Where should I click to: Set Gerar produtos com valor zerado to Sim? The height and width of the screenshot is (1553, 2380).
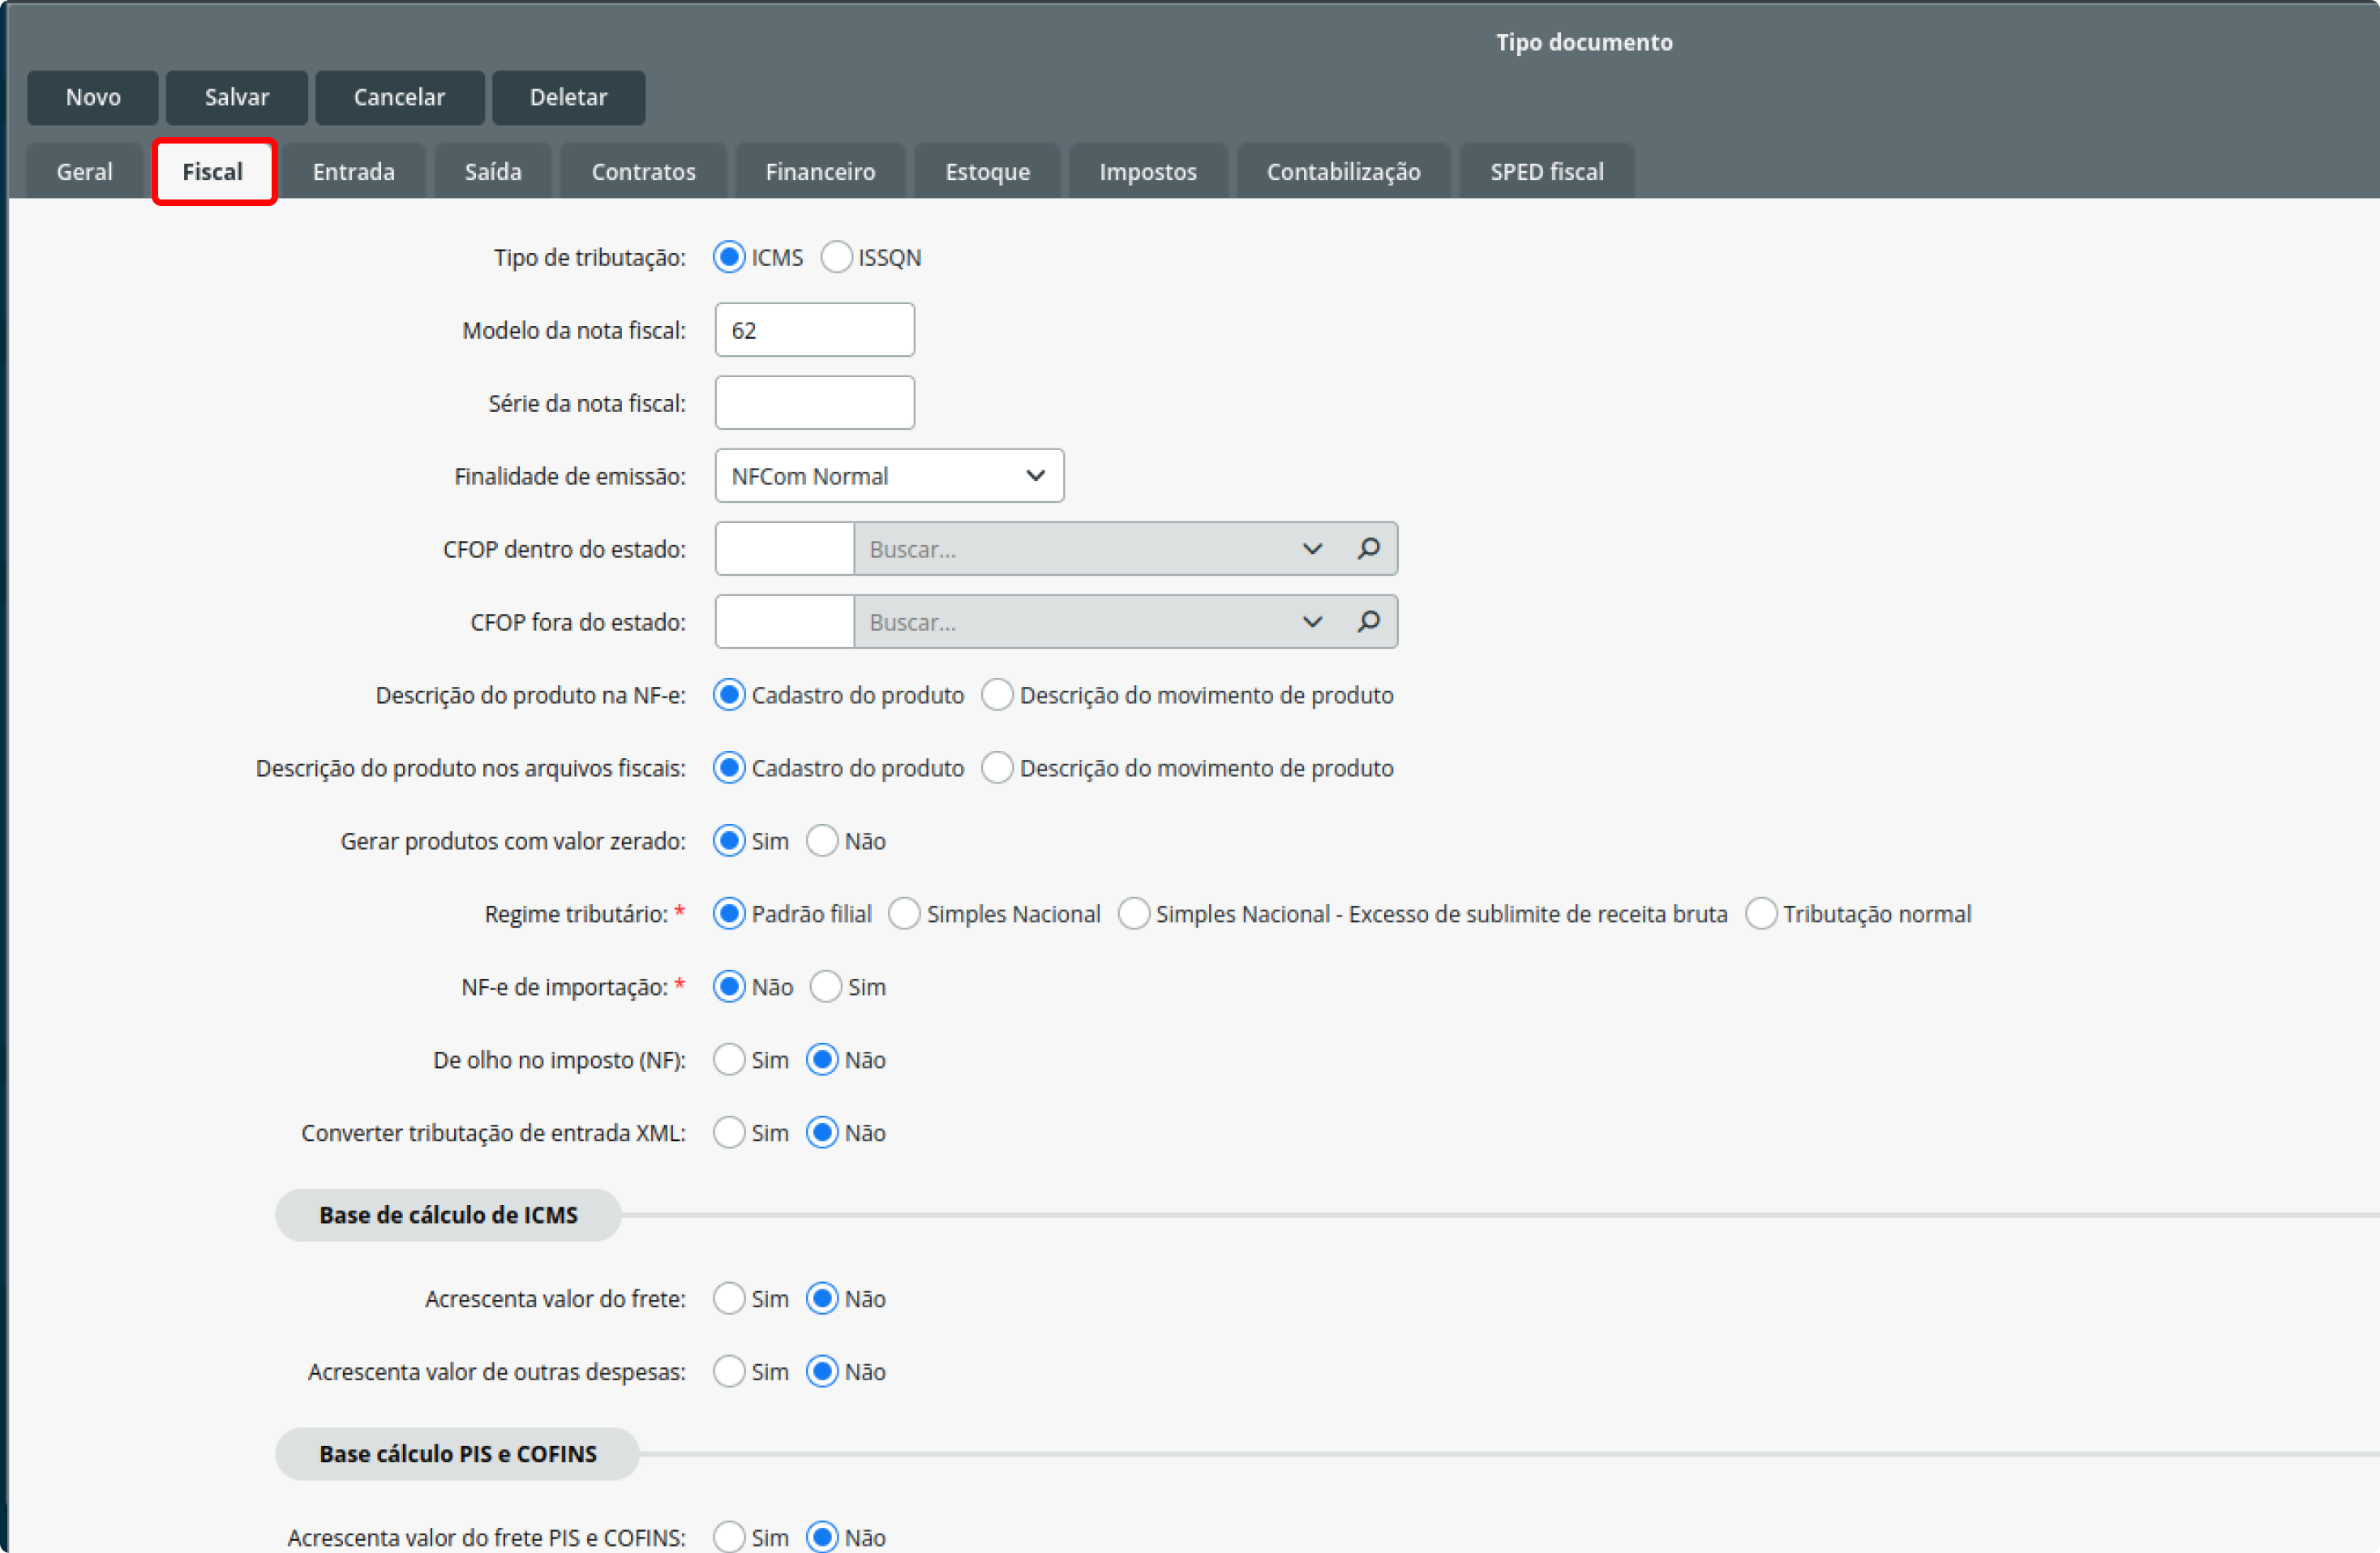point(729,840)
